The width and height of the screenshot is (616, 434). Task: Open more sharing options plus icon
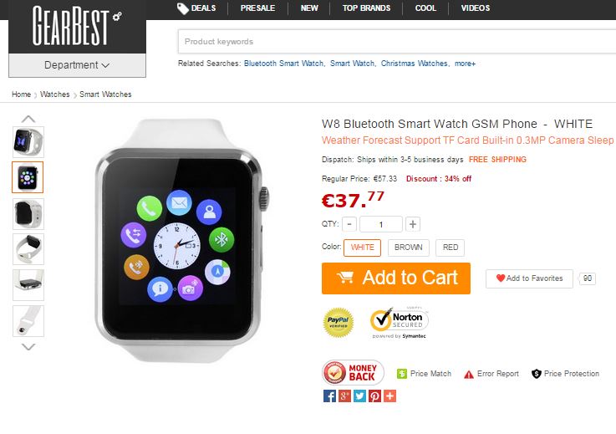pyautogui.click(x=389, y=396)
